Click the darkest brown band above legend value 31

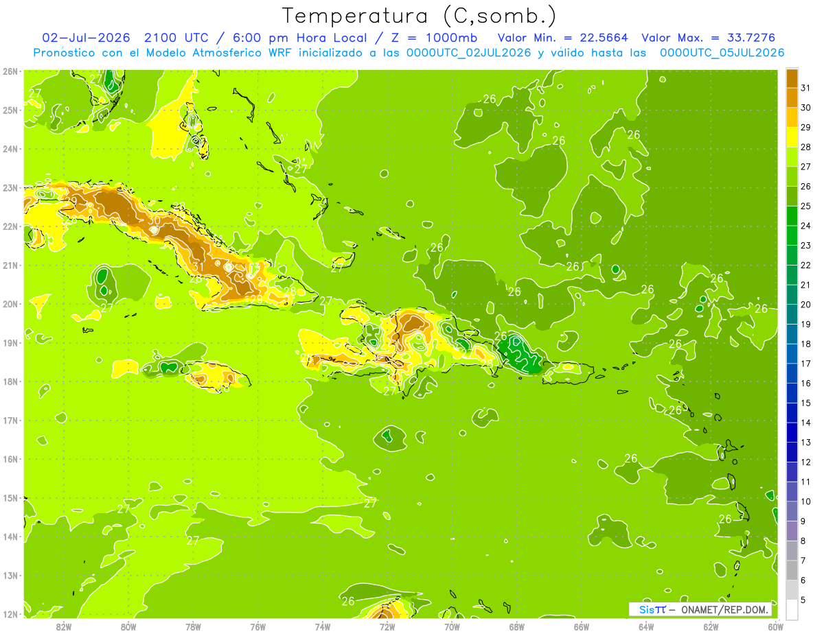pos(791,78)
